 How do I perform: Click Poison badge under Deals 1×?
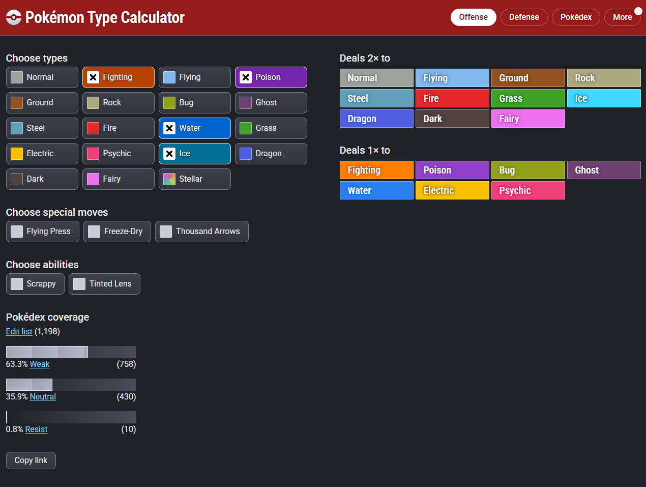(452, 170)
